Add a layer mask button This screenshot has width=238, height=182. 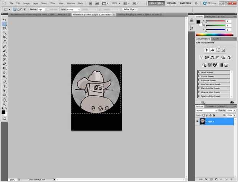tap(211, 179)
